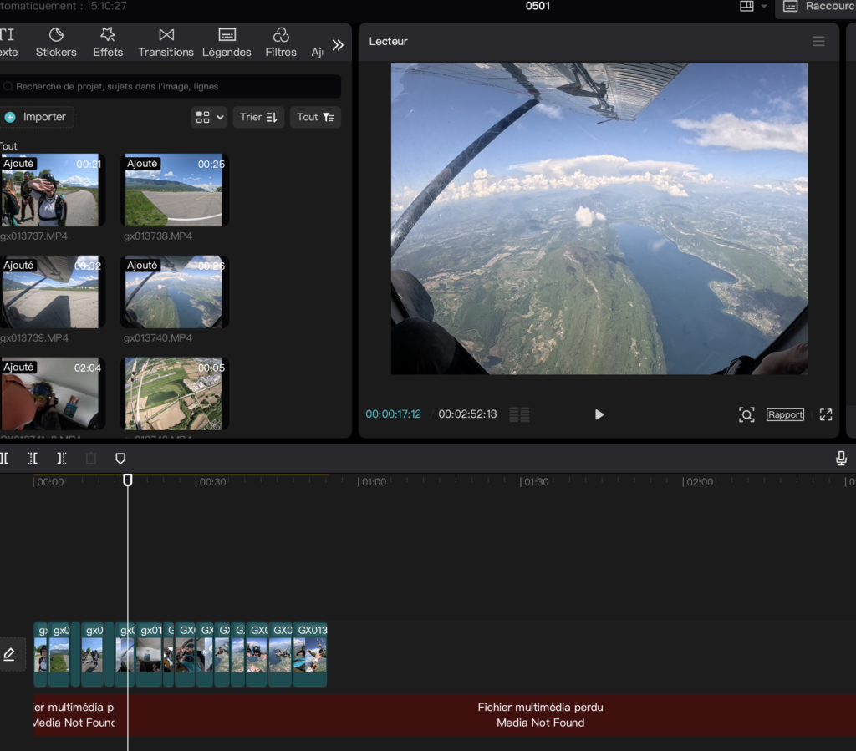Add a marker on the timeline

(x=120, y=459)
